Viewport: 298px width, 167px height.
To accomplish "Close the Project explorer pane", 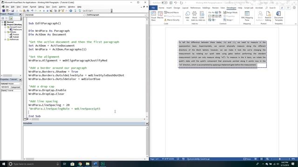I will [20, 14].
